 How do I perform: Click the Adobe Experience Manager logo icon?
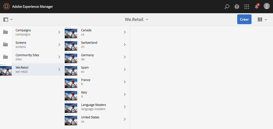[6, 6]
